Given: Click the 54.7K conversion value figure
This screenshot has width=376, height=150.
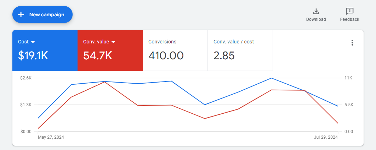Looking at the screenshot, I should tap(98, 55).
